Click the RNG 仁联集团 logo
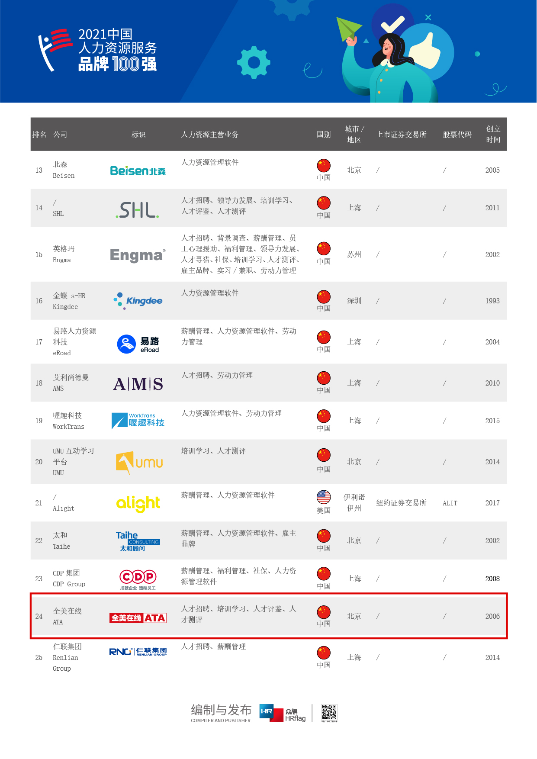The height and width of the screenshot is (759, 537). [x=138, y=652]
